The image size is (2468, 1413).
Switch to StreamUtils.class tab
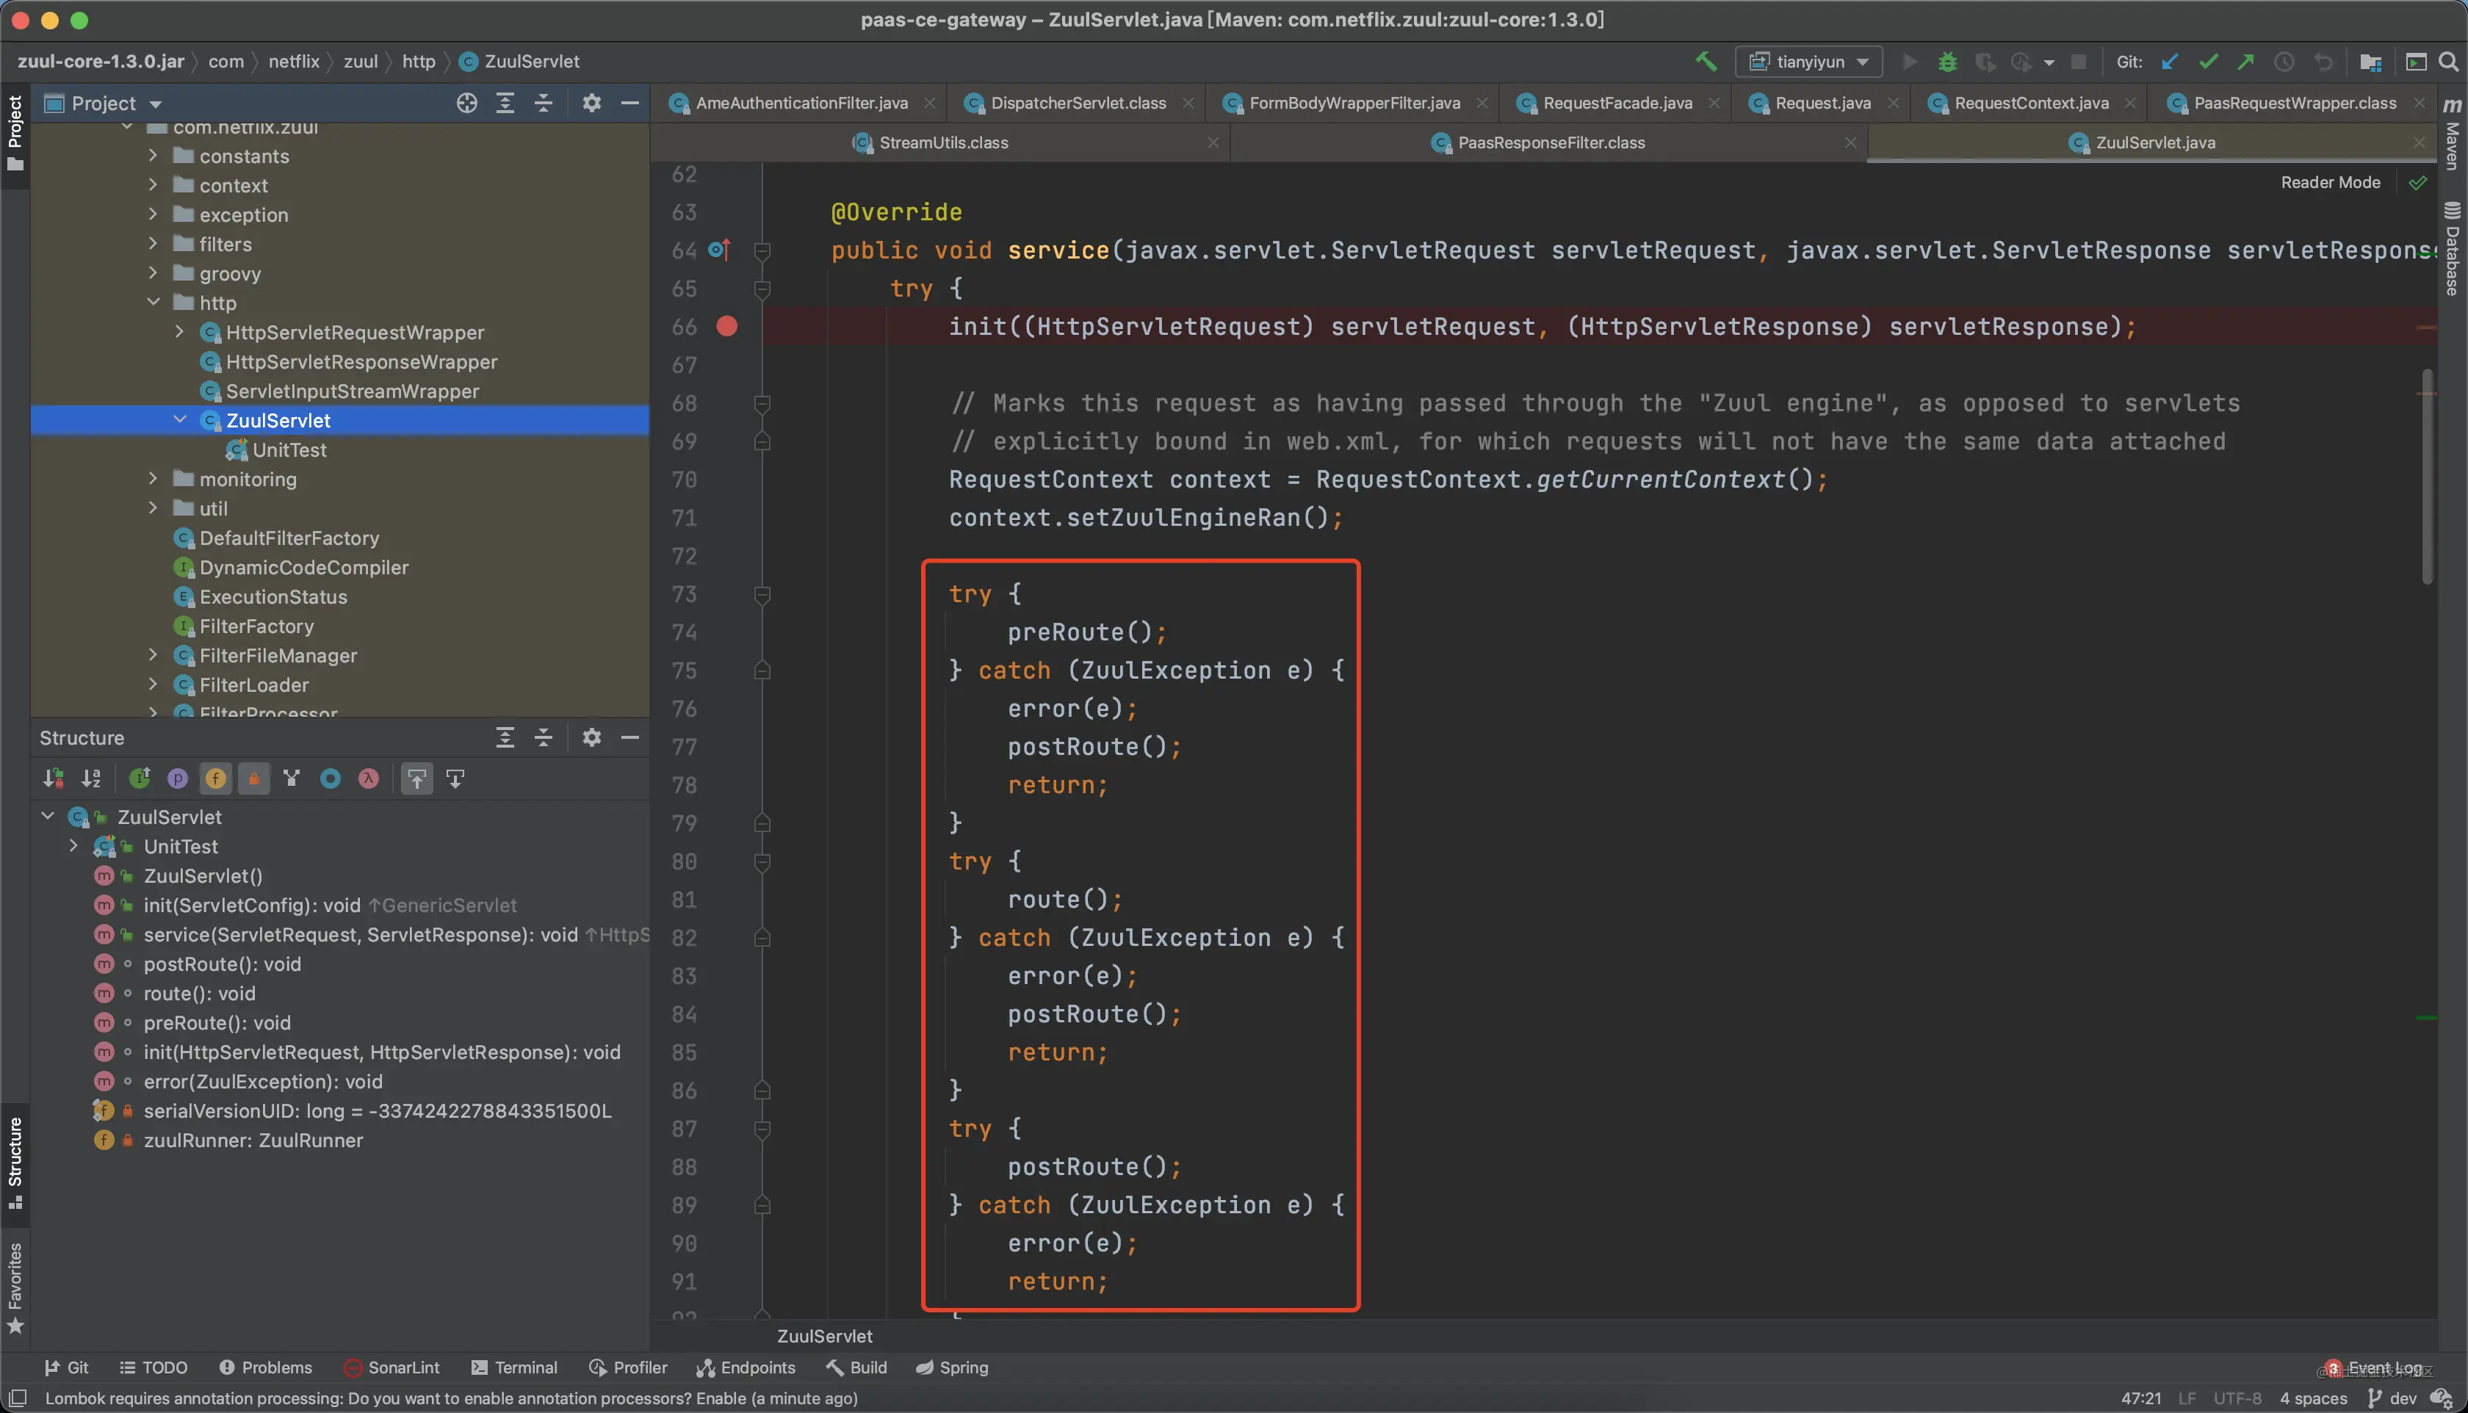943,142
